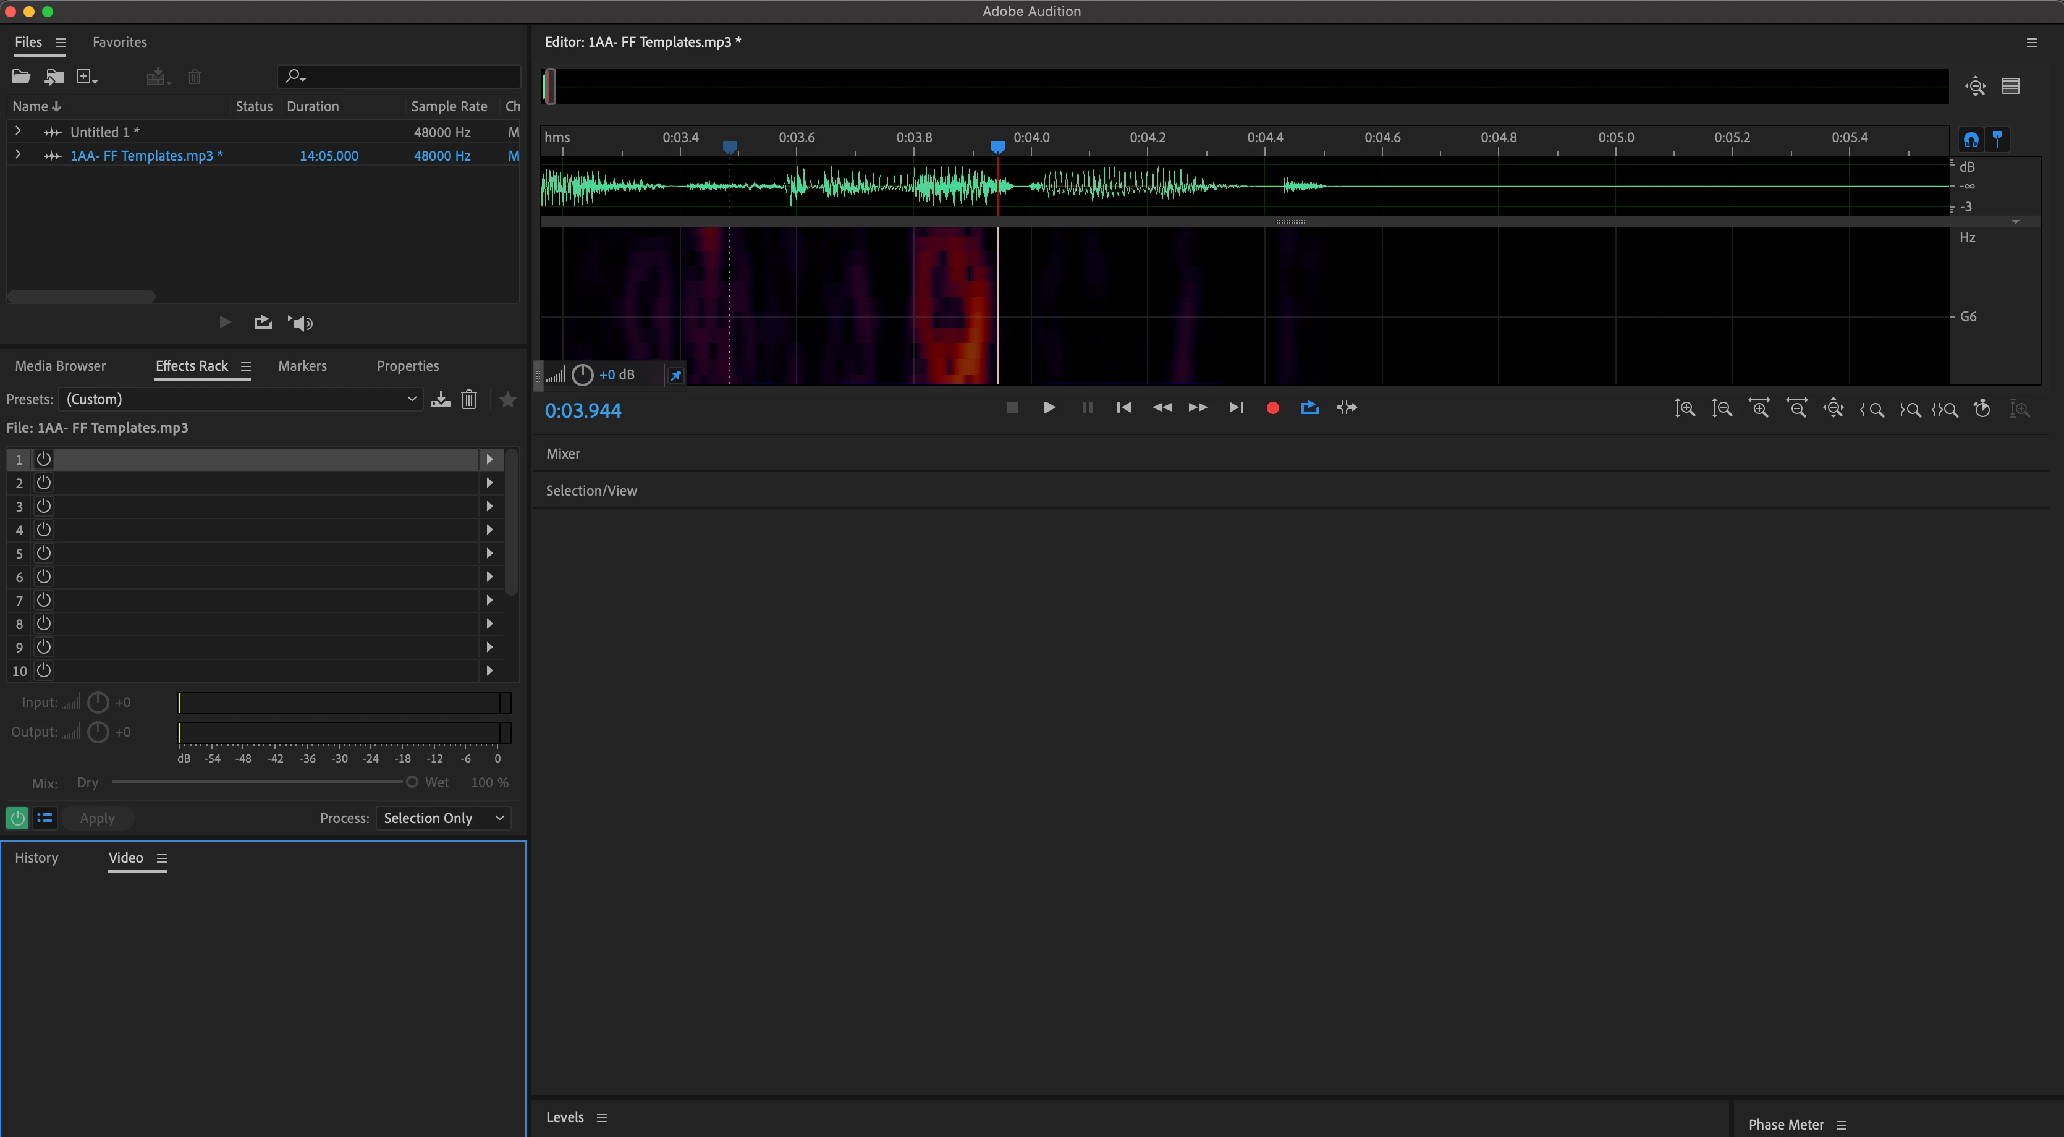Click the Dry/Wet mix slider handle
This screenshot has height=1137, width=2064.
click(412, 782)
